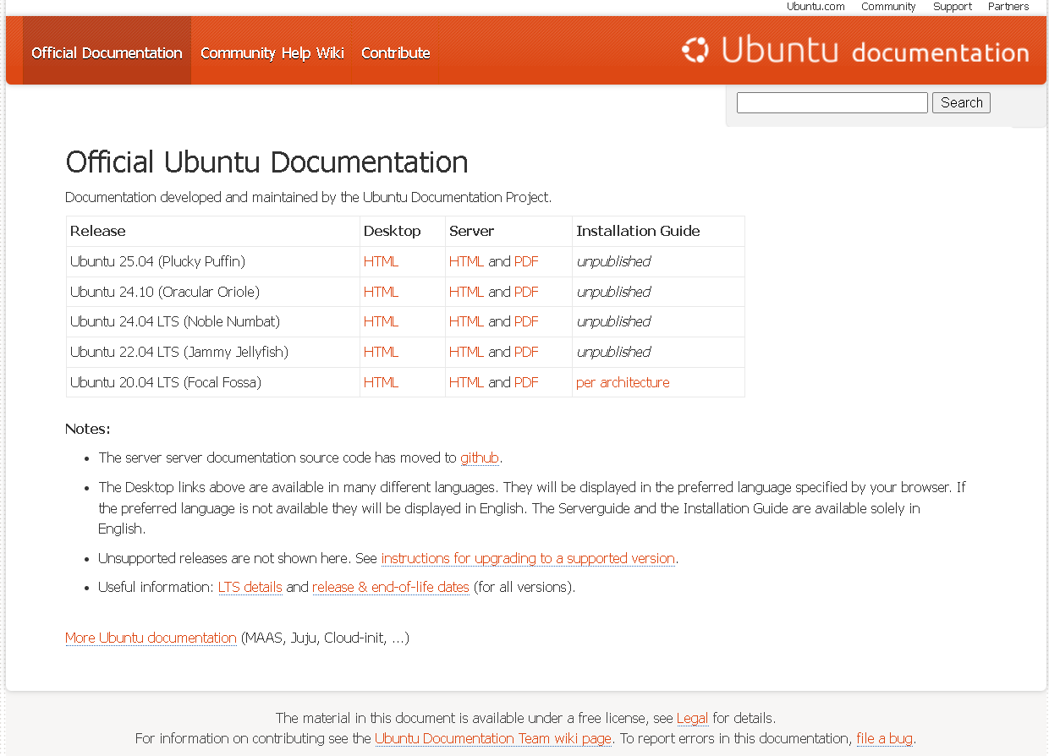Click unpublished in the Ubuntu 25.04 row

coord(613,261)
